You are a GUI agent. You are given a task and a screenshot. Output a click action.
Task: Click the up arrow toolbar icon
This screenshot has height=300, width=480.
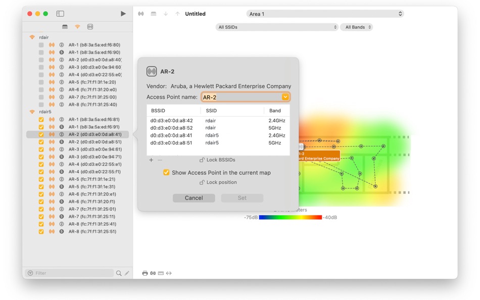pos(177,14)
